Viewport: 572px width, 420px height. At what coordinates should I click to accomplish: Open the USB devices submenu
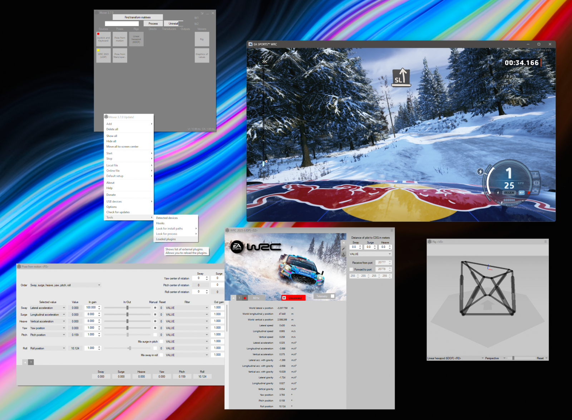point(128,201)
